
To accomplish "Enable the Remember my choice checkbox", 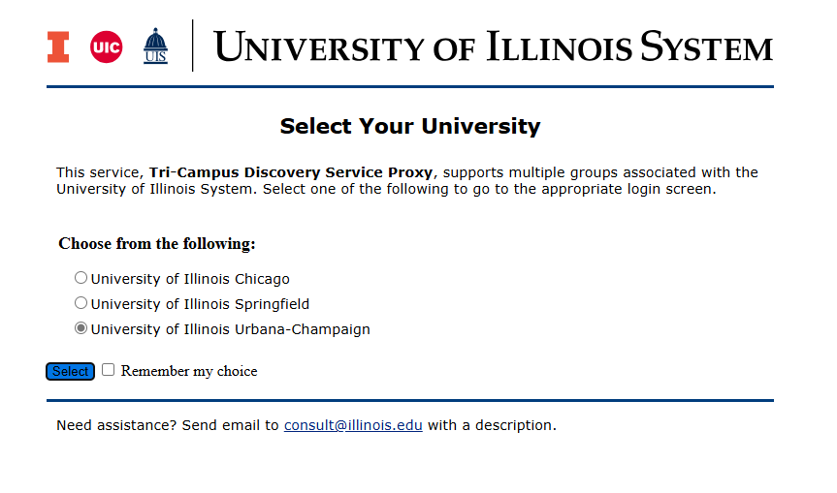I will click(108, 369).
